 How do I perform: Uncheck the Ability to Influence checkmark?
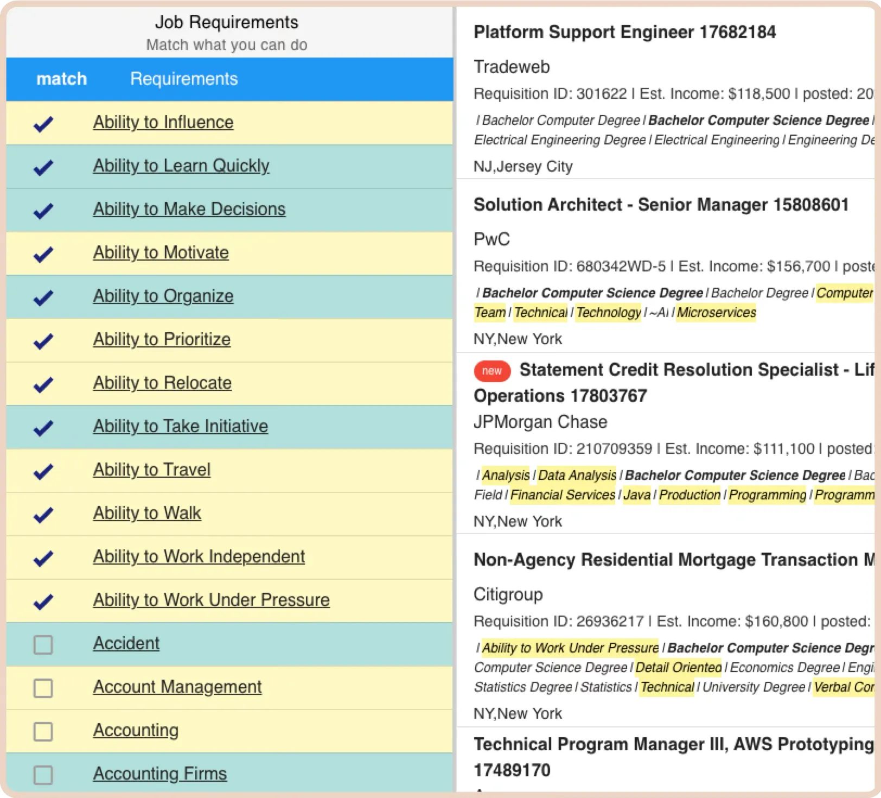tap(43, 124)
